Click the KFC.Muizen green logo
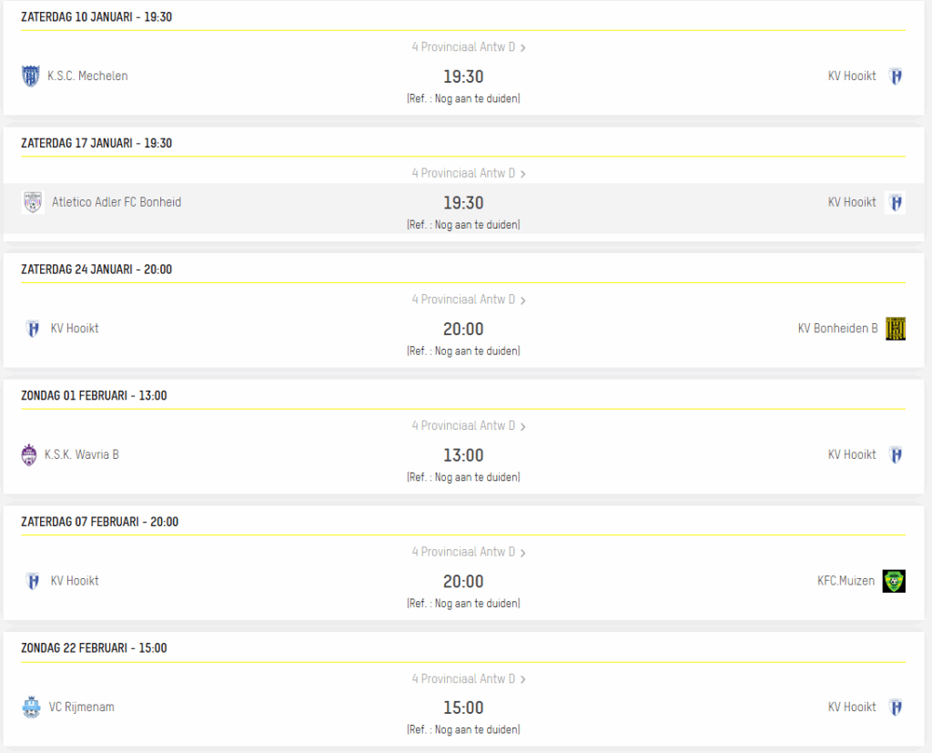Screen dimensions: 932x753 coord(894,581)
